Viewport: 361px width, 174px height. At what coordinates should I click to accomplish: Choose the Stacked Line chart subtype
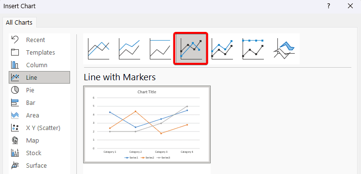[x=130, y=49]
